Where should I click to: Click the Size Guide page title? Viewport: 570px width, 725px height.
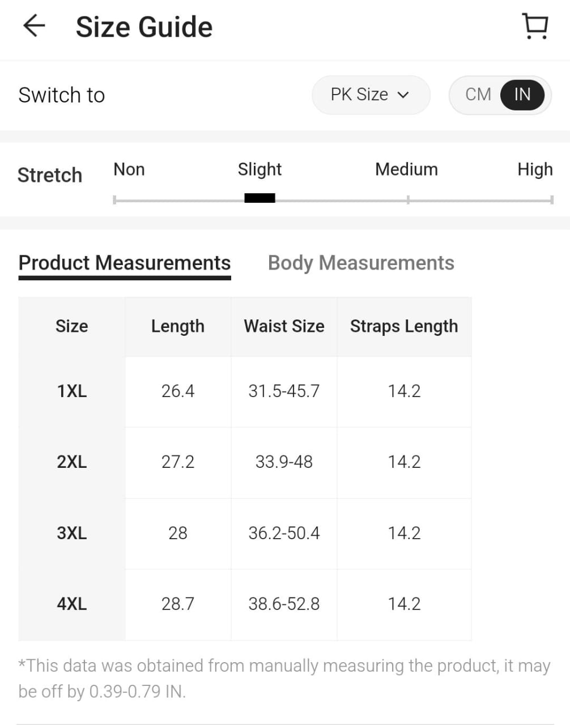tap(144, 27)
